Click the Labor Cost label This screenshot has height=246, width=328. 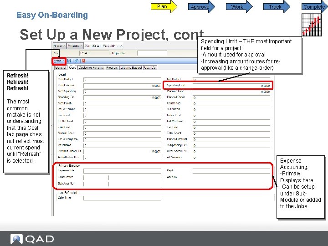pyautogui.click(x=174, y=115)
